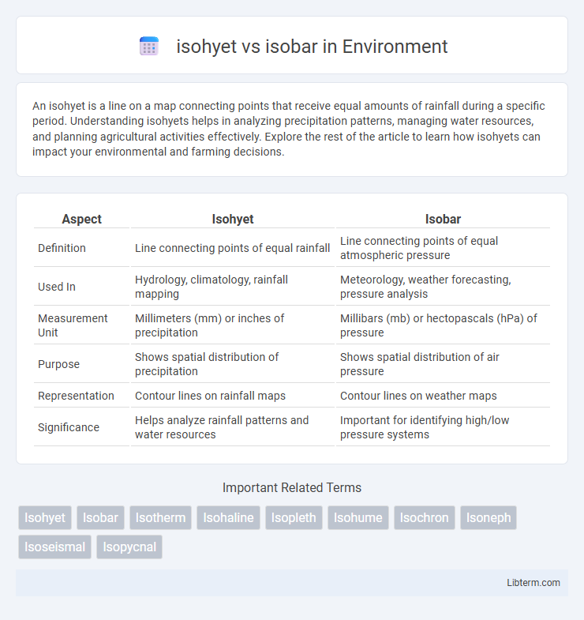Open the Isochron tag
This screenshot has width=584, height=620.
[x=425, y=517]
